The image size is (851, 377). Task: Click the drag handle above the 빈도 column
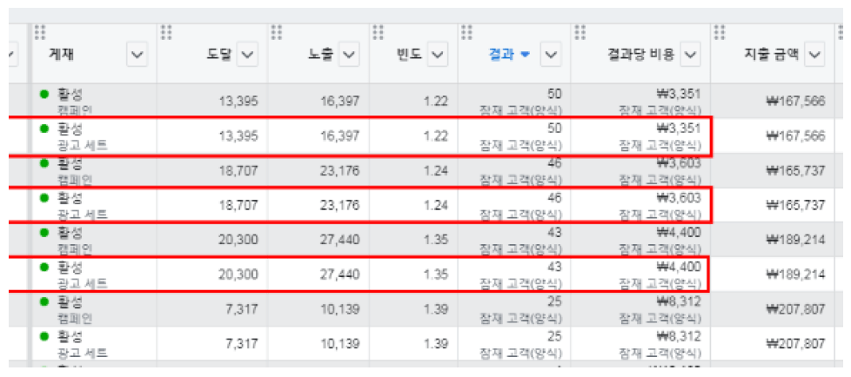tap(379, 32)
